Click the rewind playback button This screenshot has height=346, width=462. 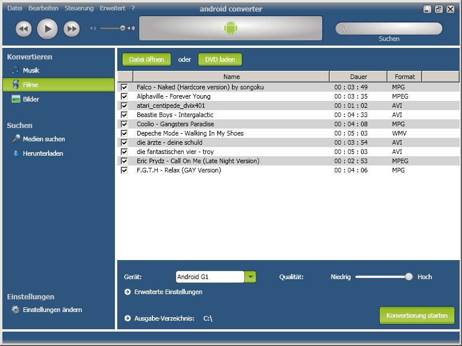click(x=24, y=29)
